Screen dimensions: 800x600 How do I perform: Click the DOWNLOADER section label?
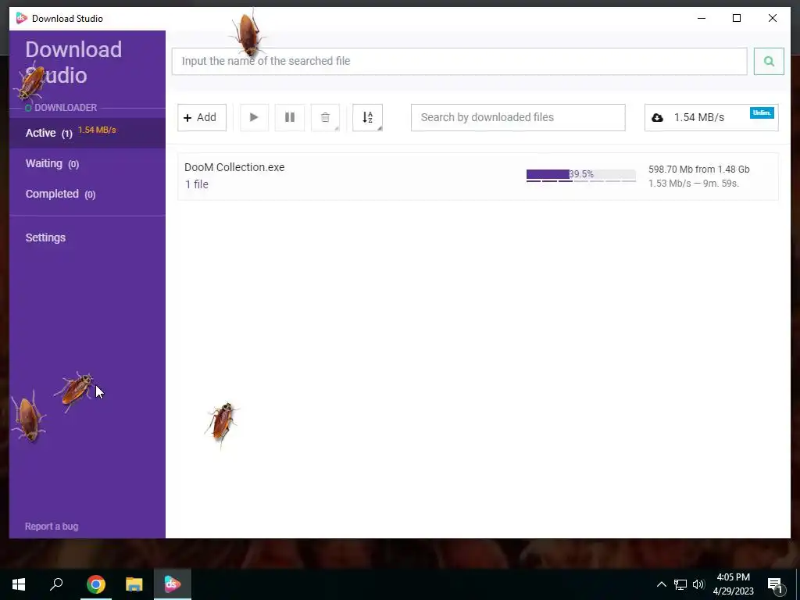click(66, 108)
